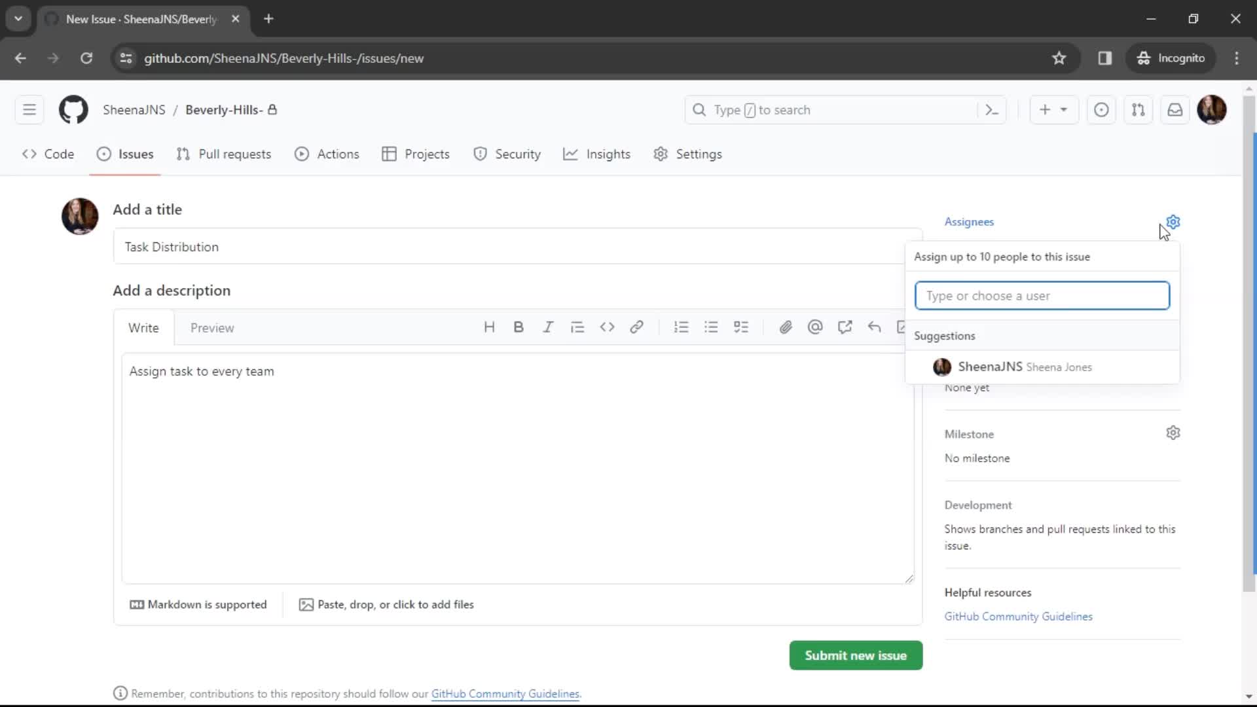The height and width of the screenshot is (707, 1257).
Task: Attach a file via paperclip icon
Action: tap(786, 326)
